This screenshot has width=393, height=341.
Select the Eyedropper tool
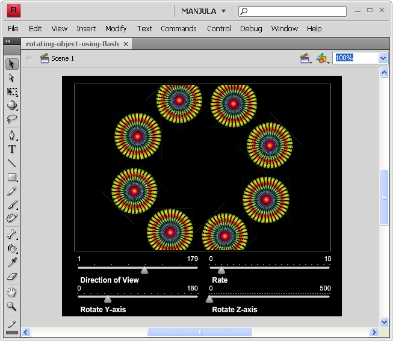point(11,263)
